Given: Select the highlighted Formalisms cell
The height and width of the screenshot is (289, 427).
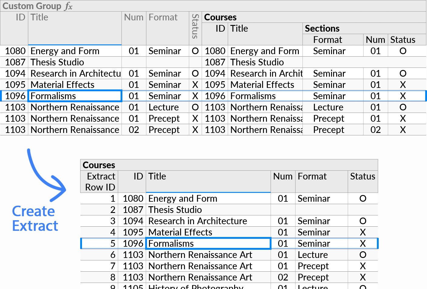Looking at the screenshot, I should pyautogui.click(x=74, y=96).
